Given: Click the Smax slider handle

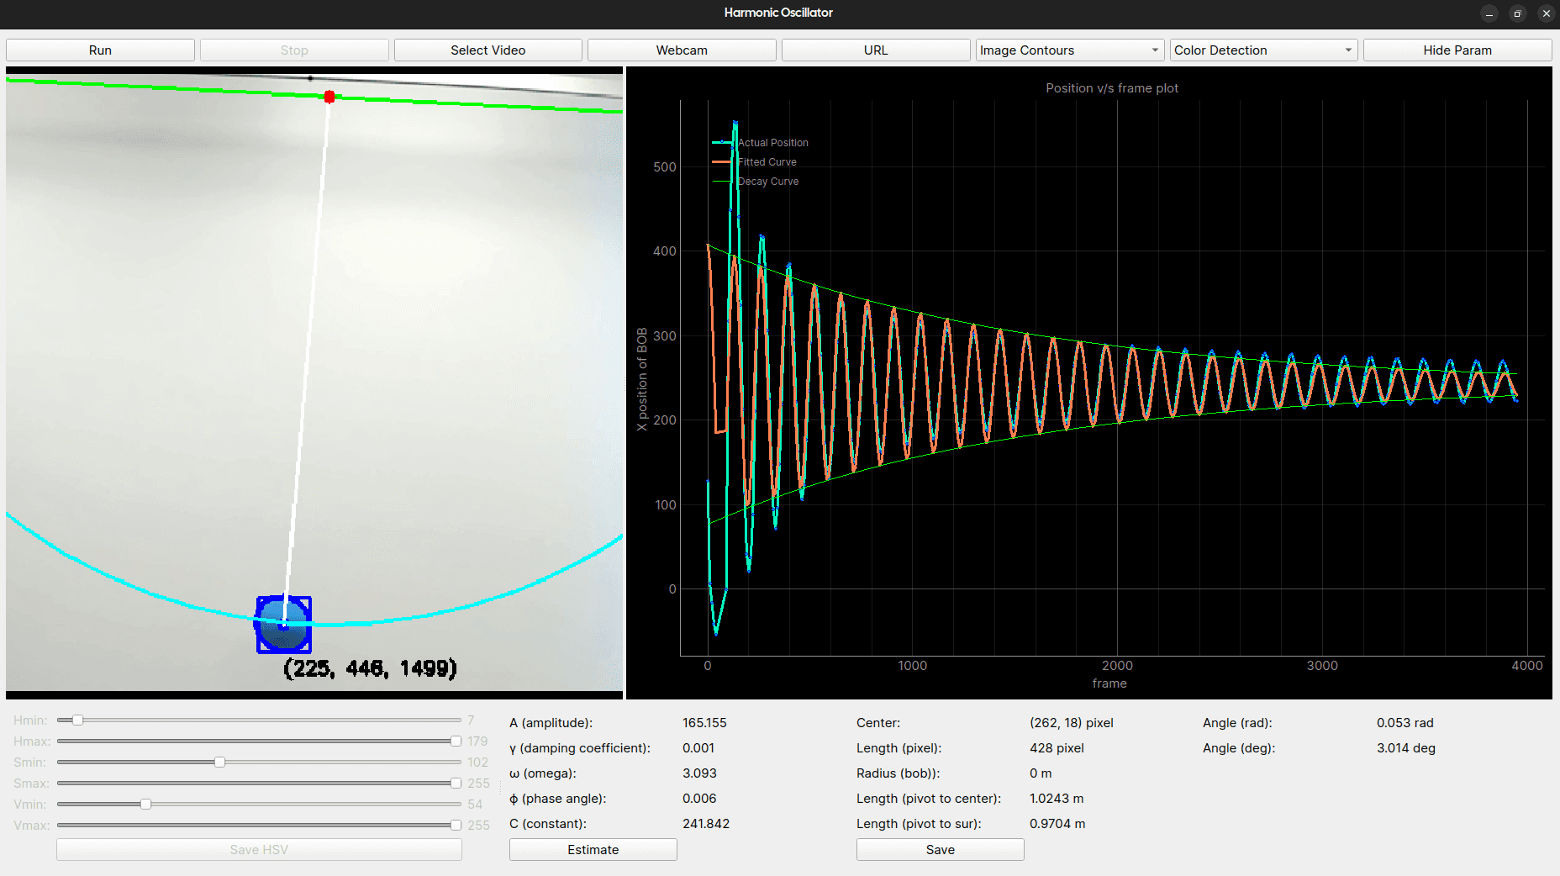Looking at the screenshot, I should 456,784.
